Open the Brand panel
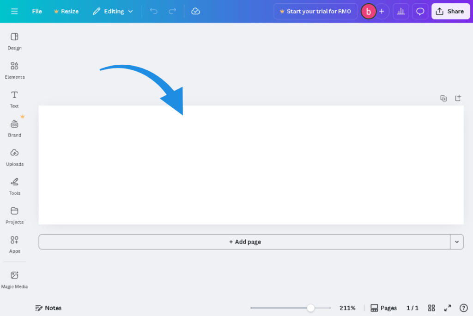The width and height of the screenshot is (473, 316). click(14, 128)
